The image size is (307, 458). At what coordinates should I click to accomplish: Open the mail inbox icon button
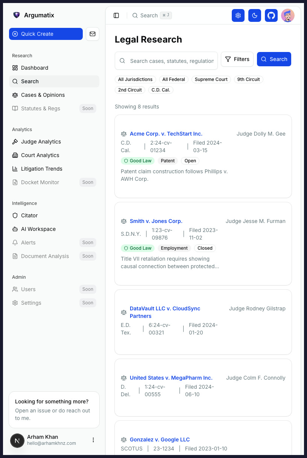pyautogui.click(x=93, y=34)
